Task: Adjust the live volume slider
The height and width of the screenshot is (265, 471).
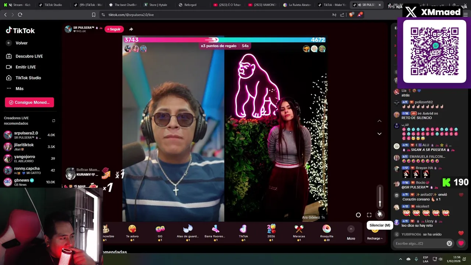Action: pos(380,197)
